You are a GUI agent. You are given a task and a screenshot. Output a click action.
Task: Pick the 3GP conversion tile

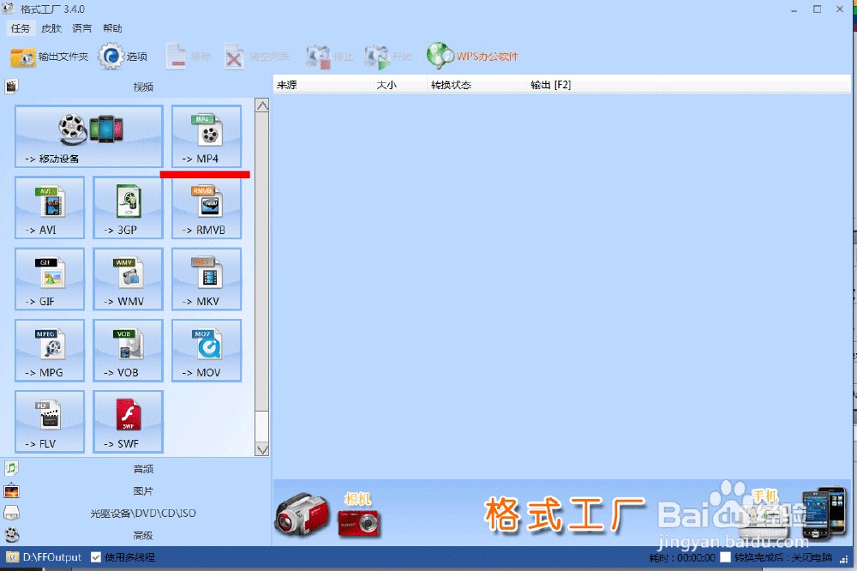pyautogui.click(x=128, y=207)
